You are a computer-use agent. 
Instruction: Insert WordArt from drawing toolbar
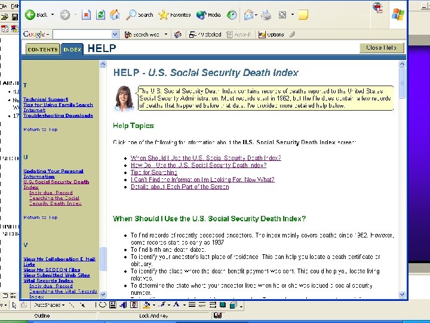(x=123, y=305)
